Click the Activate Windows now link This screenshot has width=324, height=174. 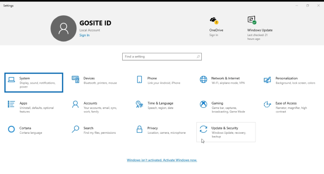(x=162, y=160)
